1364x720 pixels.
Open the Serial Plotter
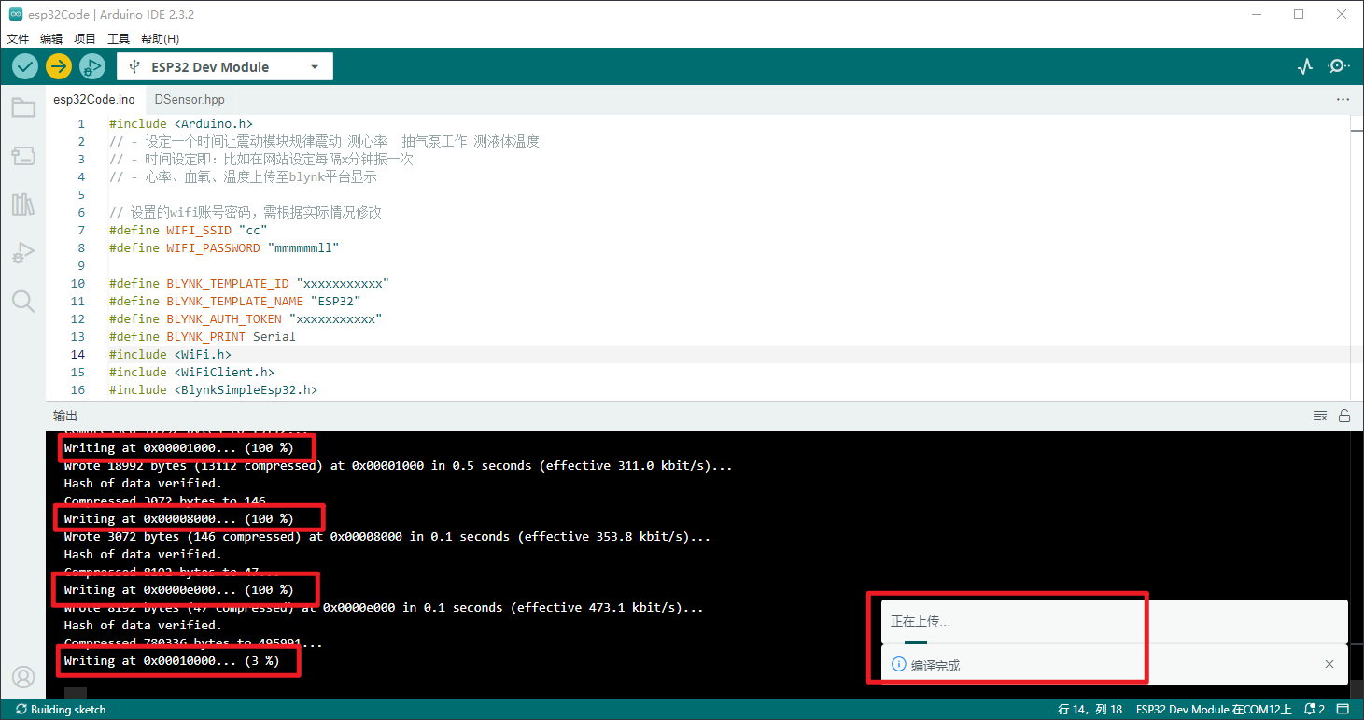point(1305,66)
